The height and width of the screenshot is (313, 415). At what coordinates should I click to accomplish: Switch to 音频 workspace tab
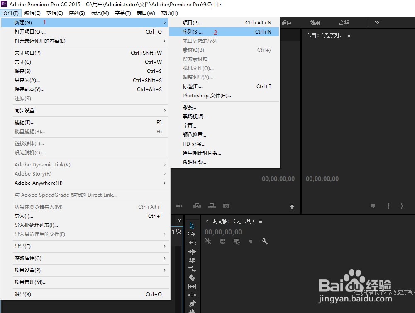344,23
